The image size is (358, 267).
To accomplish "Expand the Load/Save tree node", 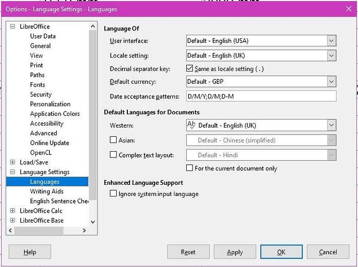I will [x=12, y=162].
